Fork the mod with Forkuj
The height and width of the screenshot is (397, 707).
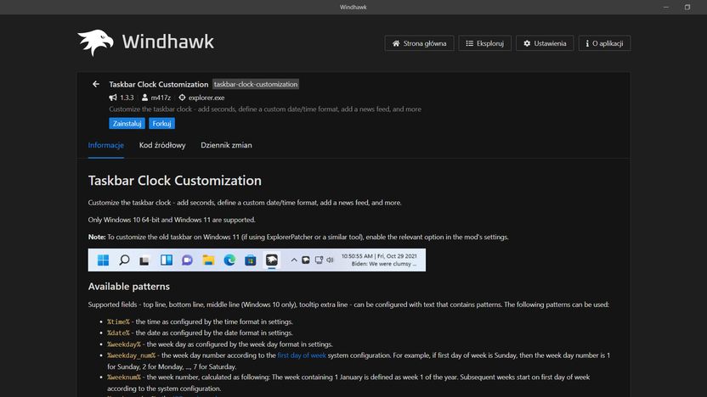pos(161,123)
